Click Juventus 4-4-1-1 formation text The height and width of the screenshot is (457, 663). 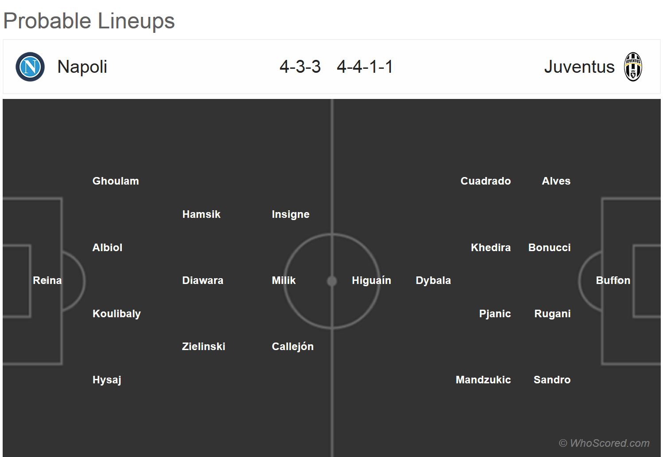365,67
